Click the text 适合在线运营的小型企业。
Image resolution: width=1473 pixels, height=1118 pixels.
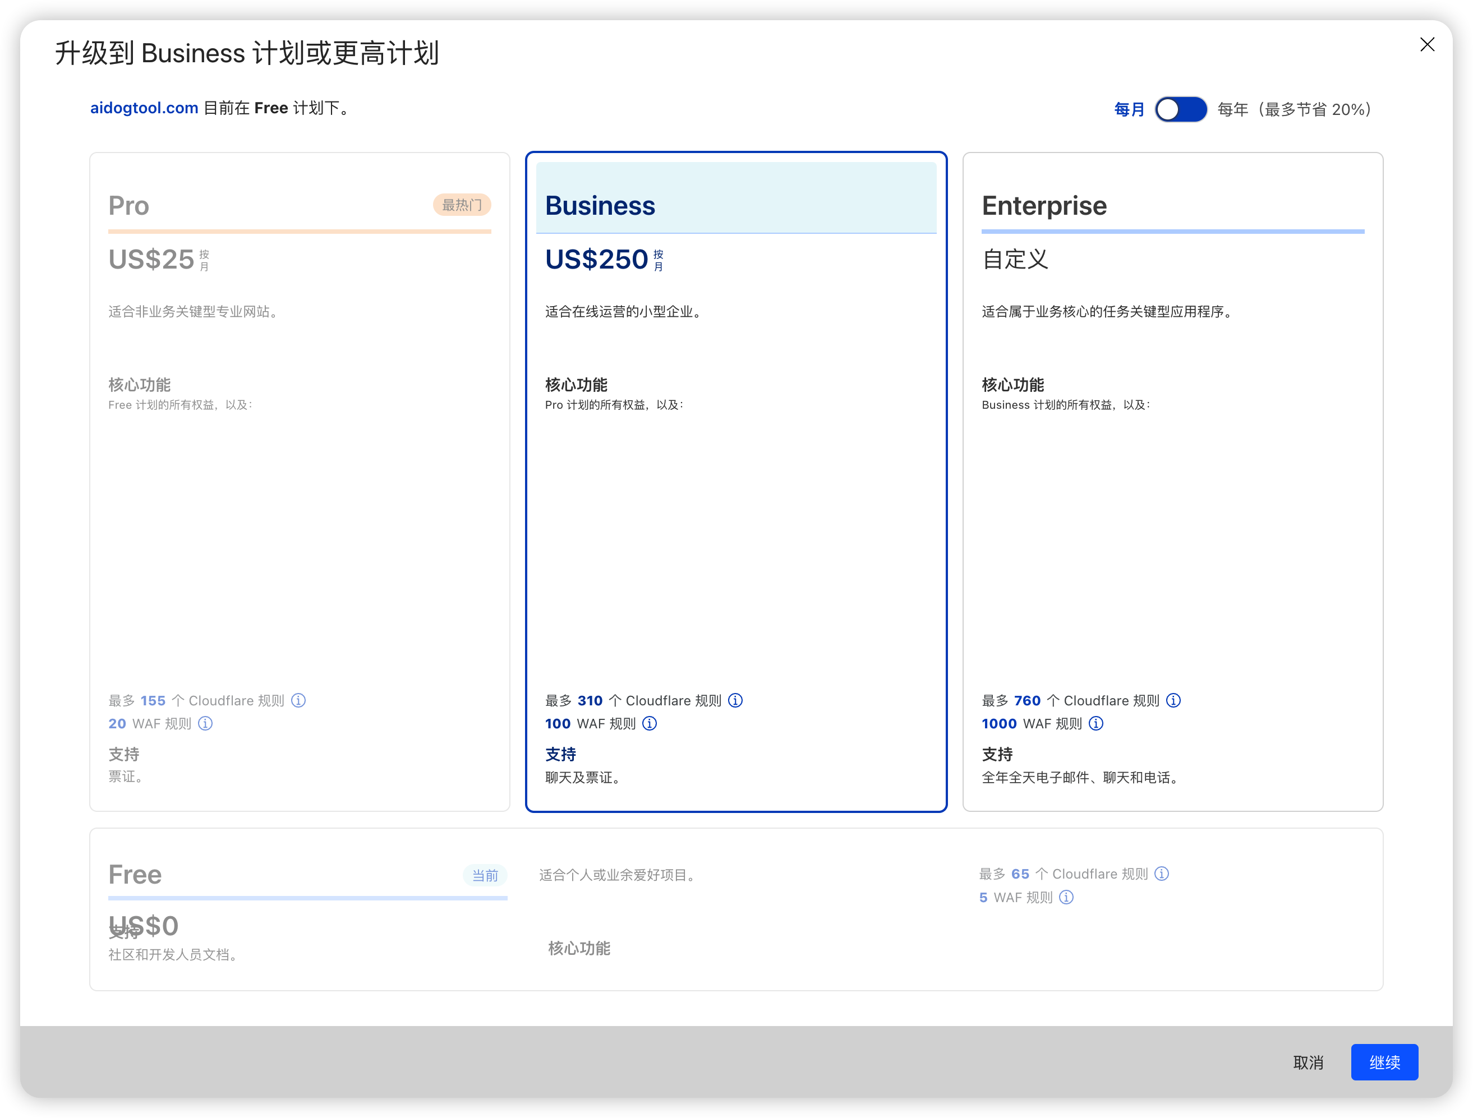click(x=625, y=311)
